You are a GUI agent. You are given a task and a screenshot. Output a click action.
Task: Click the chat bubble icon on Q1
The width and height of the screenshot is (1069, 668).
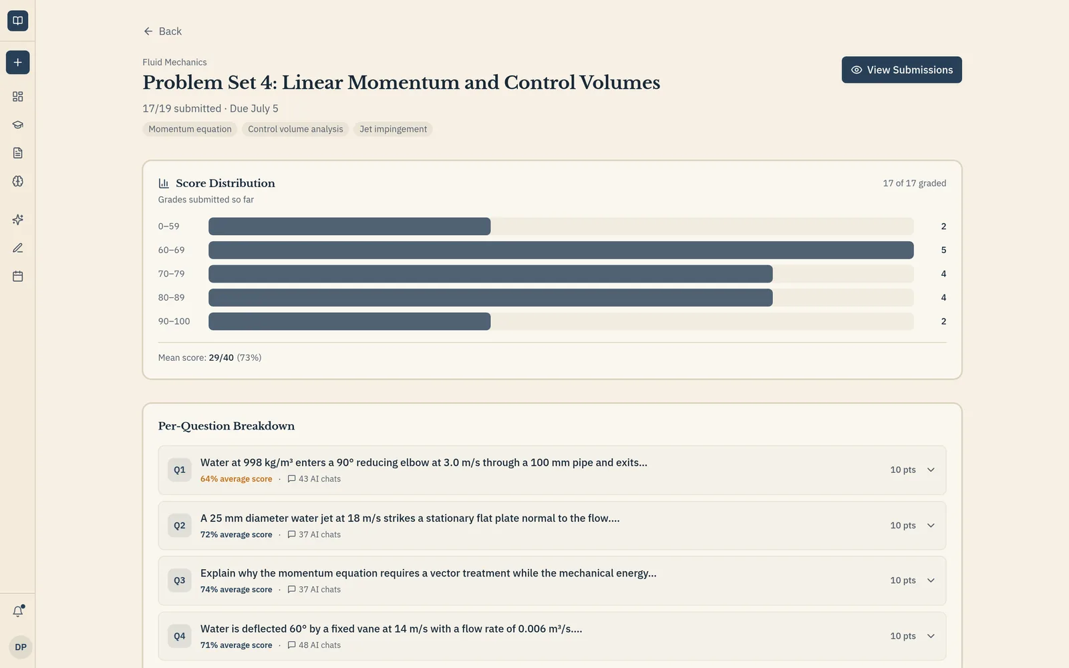(x=291, y=479)
